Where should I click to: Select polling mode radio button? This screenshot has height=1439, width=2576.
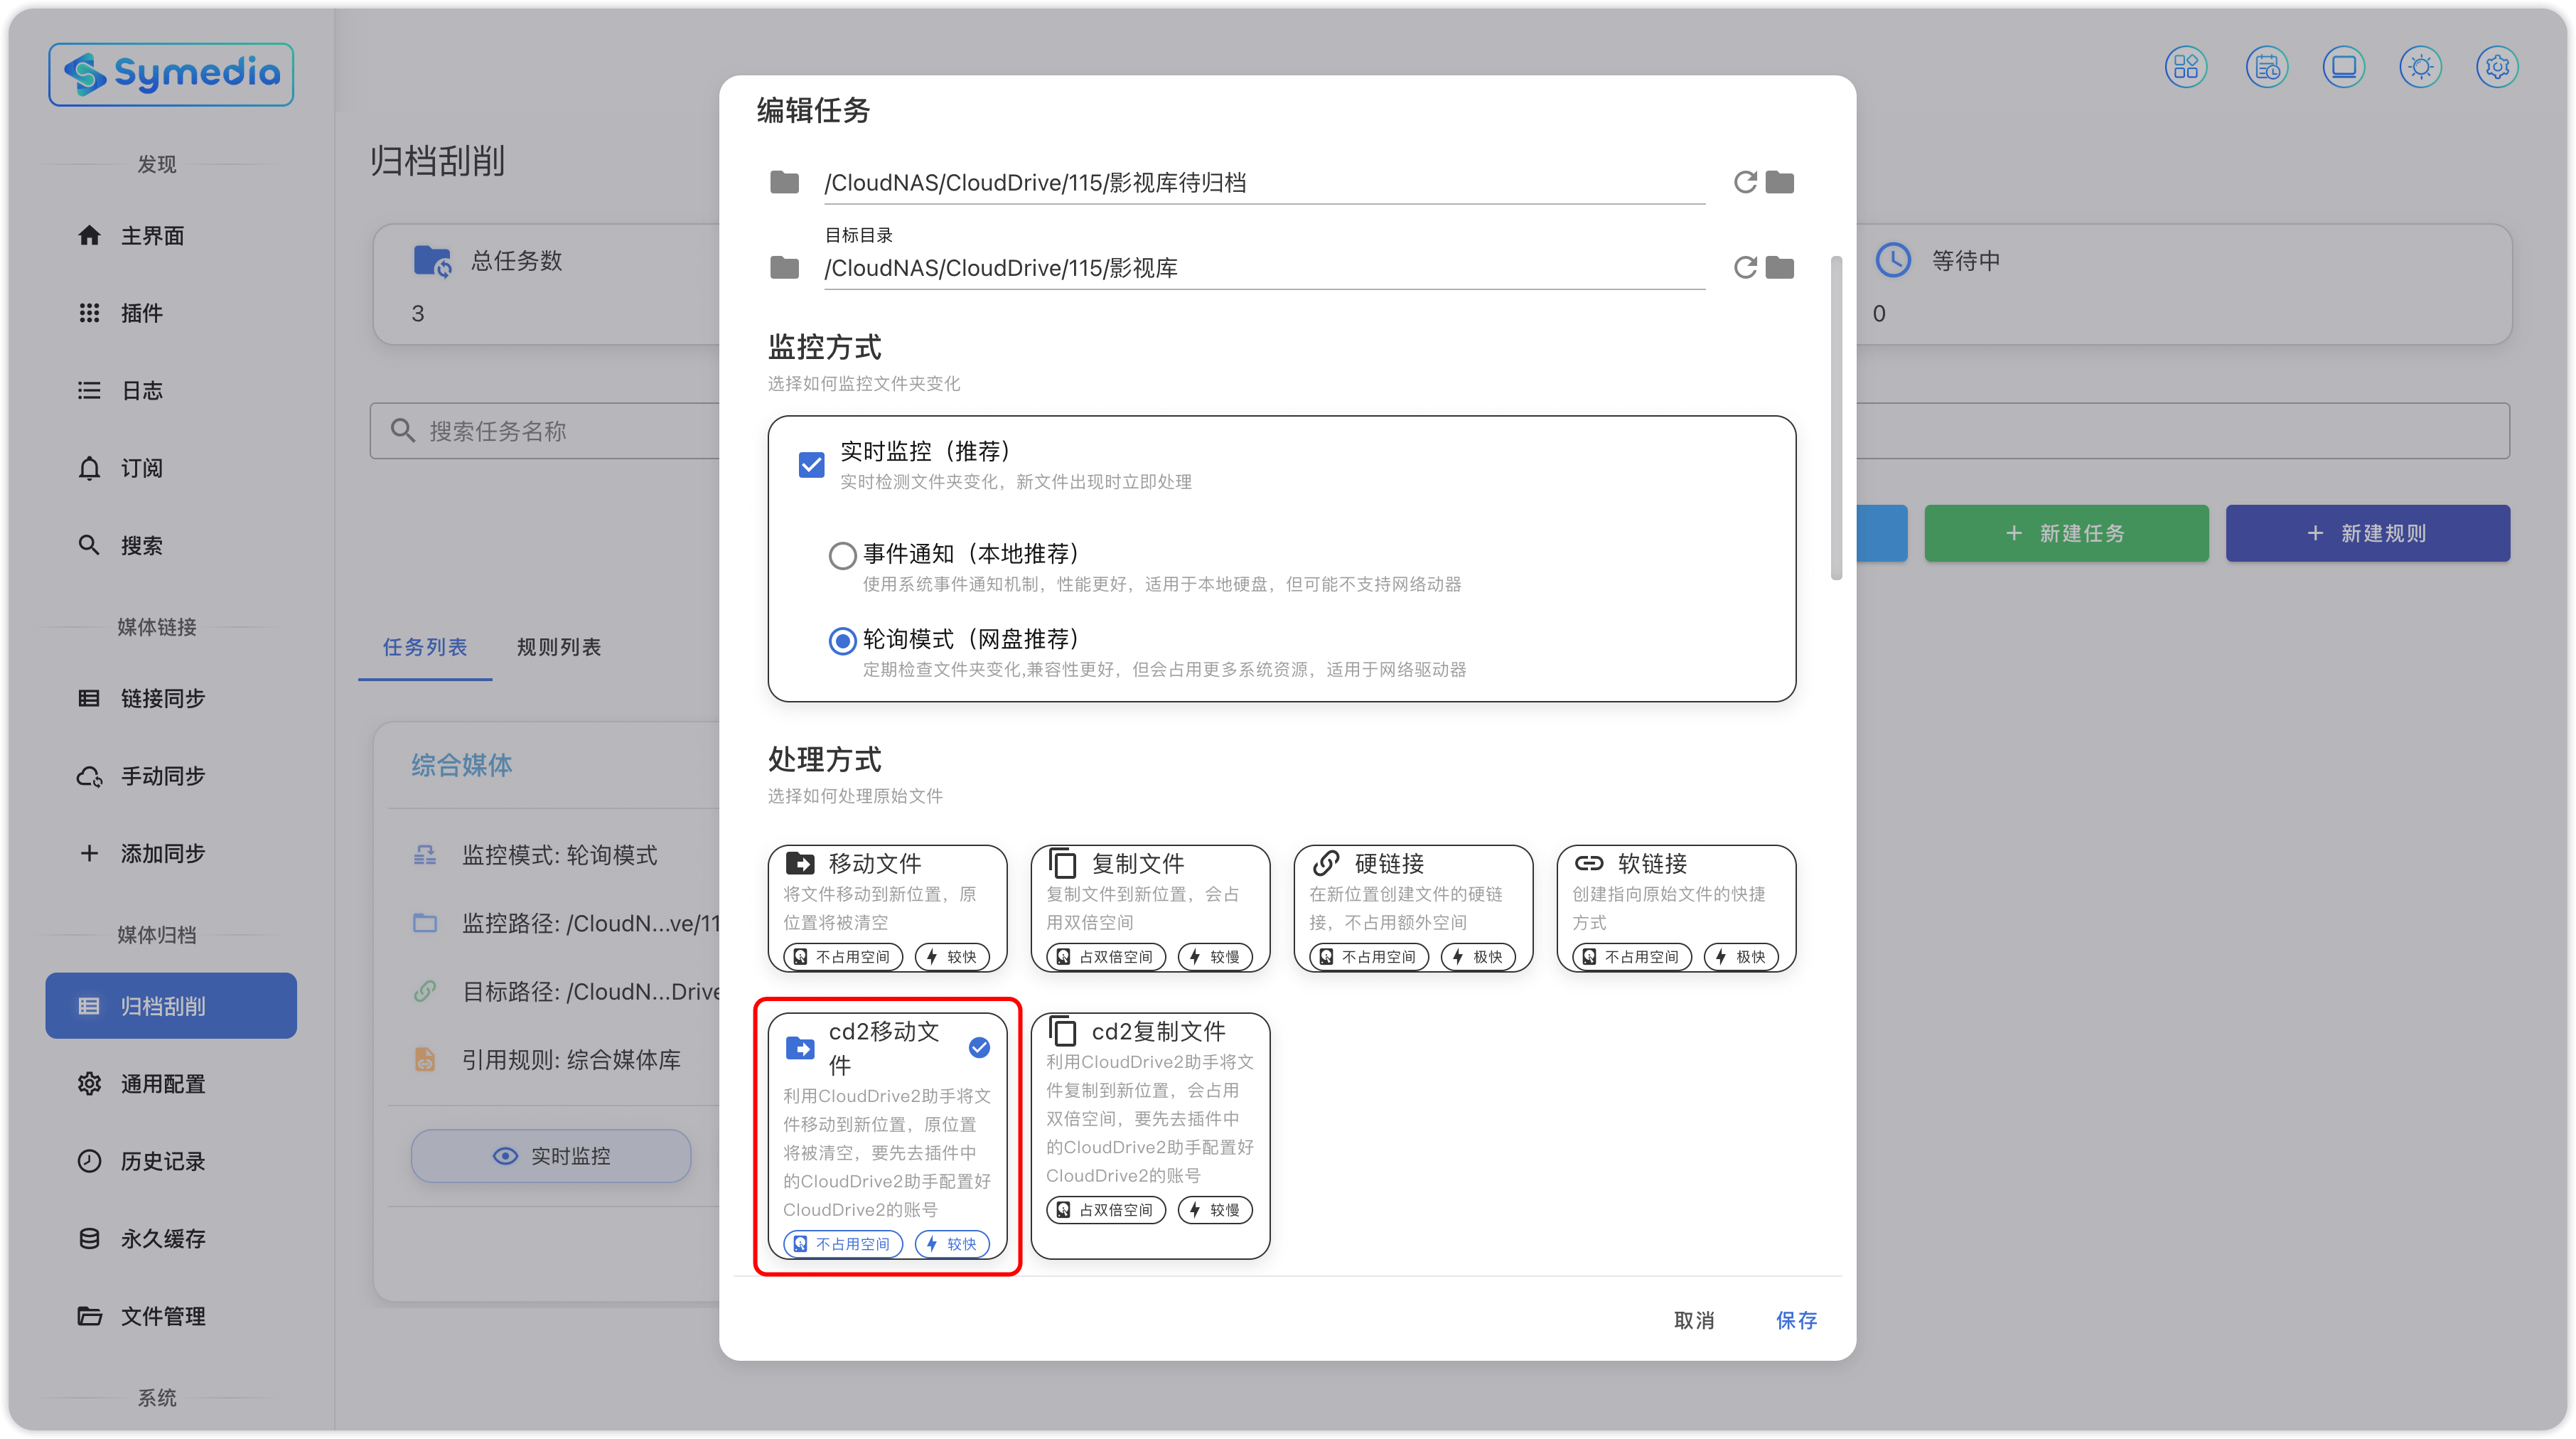pos(842,640)
